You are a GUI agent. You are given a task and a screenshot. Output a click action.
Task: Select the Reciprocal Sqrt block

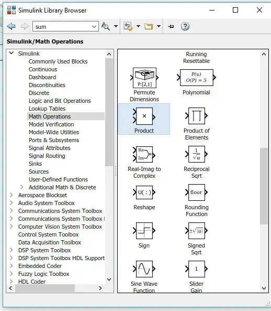196,154
